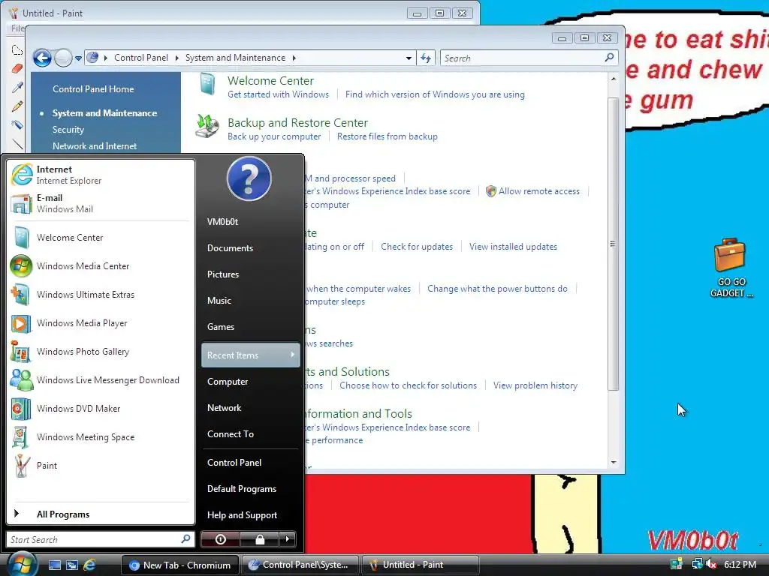This screenshot has height=576, width=769.
Task: Select the Pencil tool in Paint
Action: pyautogui.click(x=17, y=106)
